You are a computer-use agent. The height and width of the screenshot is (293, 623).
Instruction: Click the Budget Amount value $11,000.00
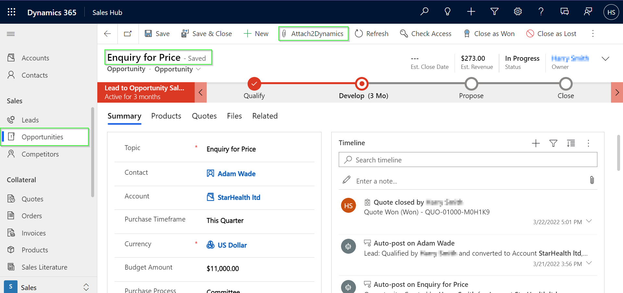tap(223, 269)
